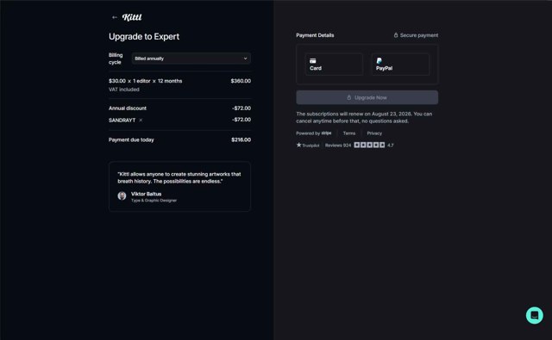Click the VAT included note
Screen dimensions: 552x340
pos(124,90)
